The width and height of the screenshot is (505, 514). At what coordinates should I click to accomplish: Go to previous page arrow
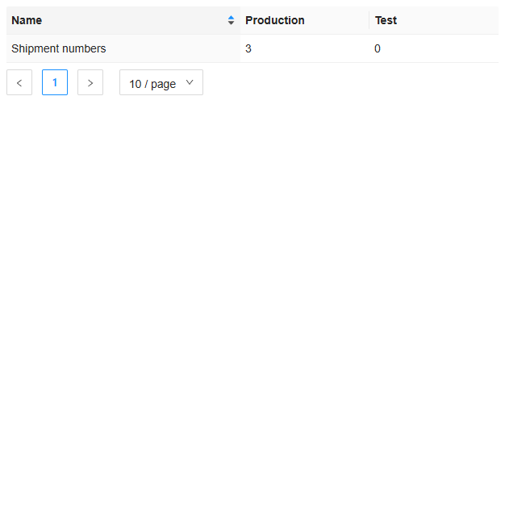[19, 82]
